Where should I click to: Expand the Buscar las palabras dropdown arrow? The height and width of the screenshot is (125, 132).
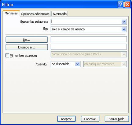pos(124,22)
